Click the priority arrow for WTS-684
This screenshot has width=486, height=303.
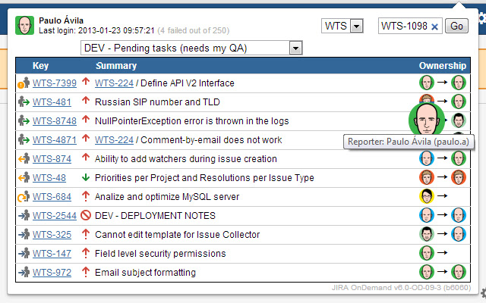(x=86, y=196)
